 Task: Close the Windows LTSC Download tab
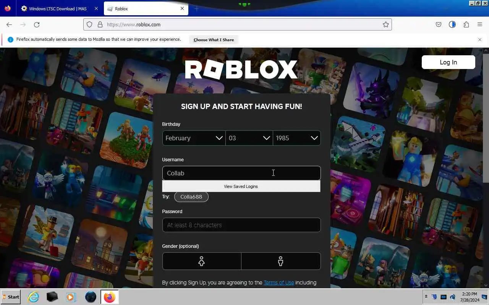(96, 8)
